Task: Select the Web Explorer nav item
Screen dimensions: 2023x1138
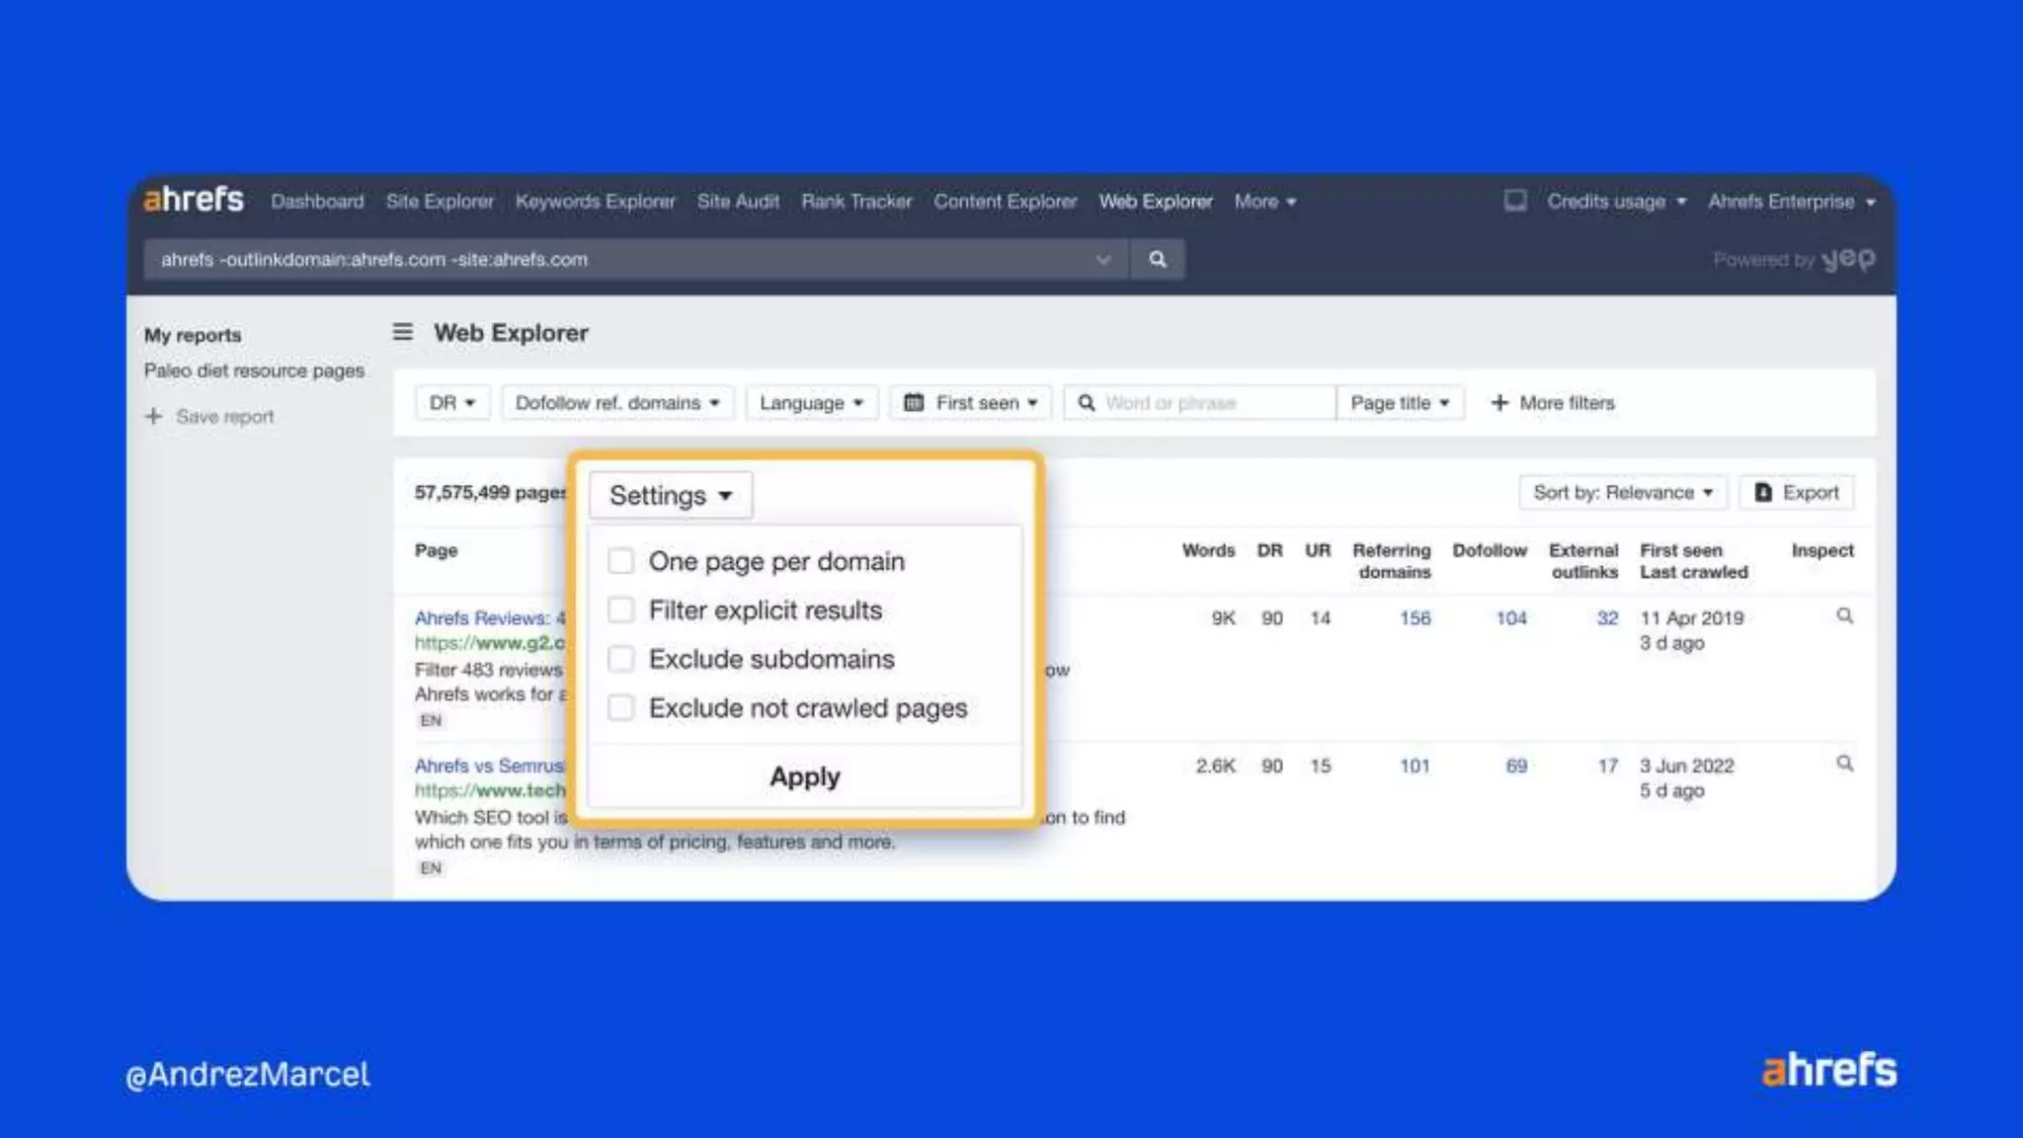Action: tap(1156, 202)
